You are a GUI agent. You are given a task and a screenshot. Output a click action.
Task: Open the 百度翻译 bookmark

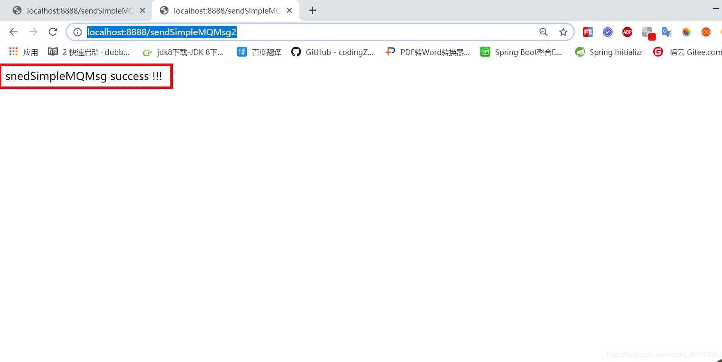point(259,52)
